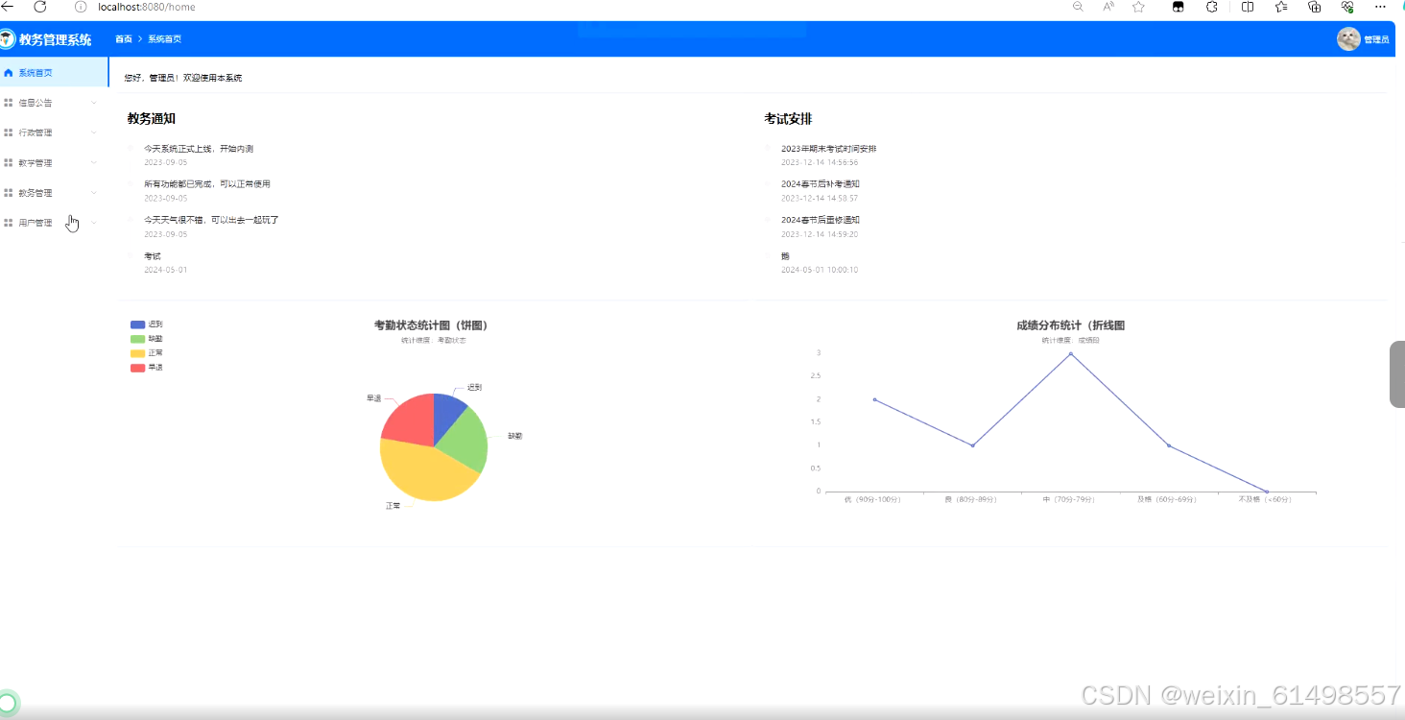Click the grid icon beside 用户管理
The width and height of the screenshot is (1405, 720).
tap(9, 222)
